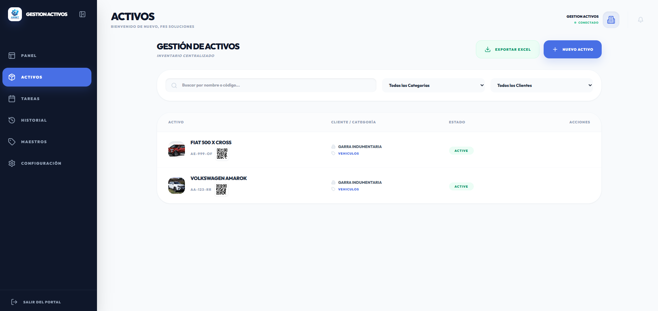
Task: Open the company building profile icon
Action: 611,20
